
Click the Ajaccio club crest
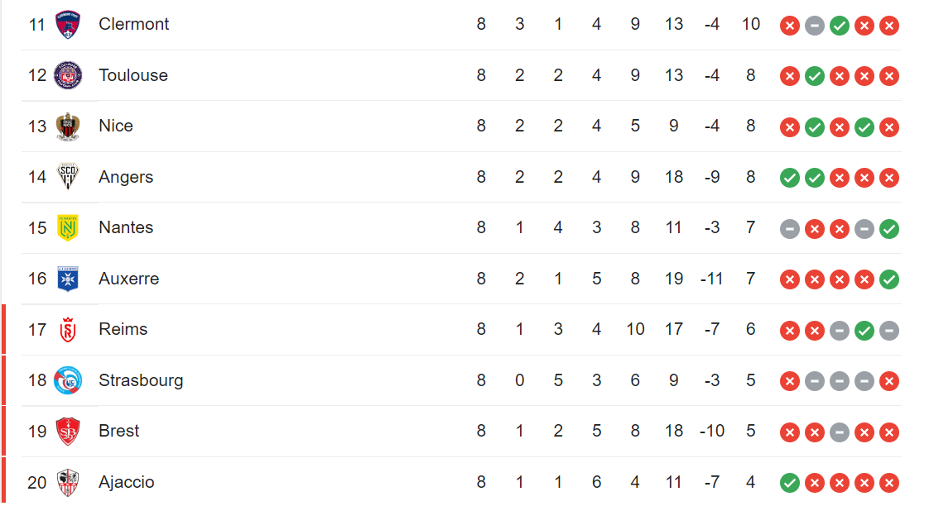tap(68, 482)
